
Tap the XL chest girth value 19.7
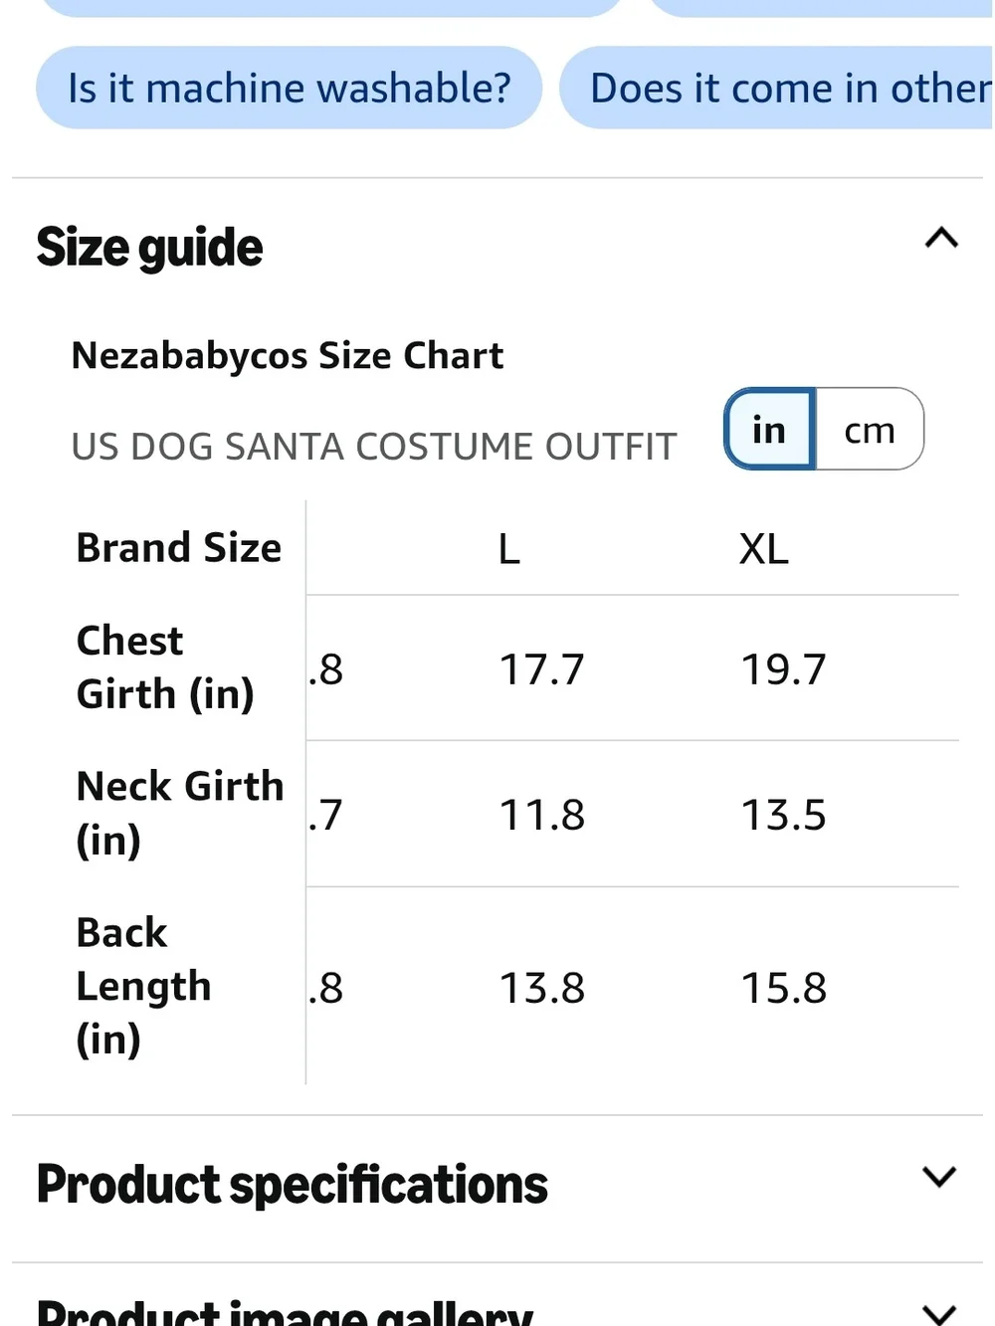784,669
